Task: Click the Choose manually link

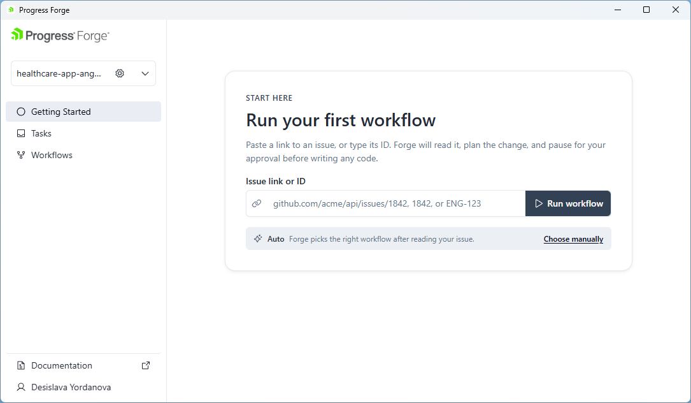Action: (573, 238)
